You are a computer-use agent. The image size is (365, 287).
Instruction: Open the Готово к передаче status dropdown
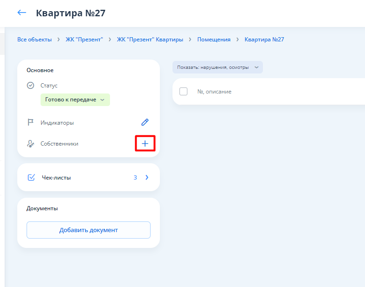click(x=75, y=100)
